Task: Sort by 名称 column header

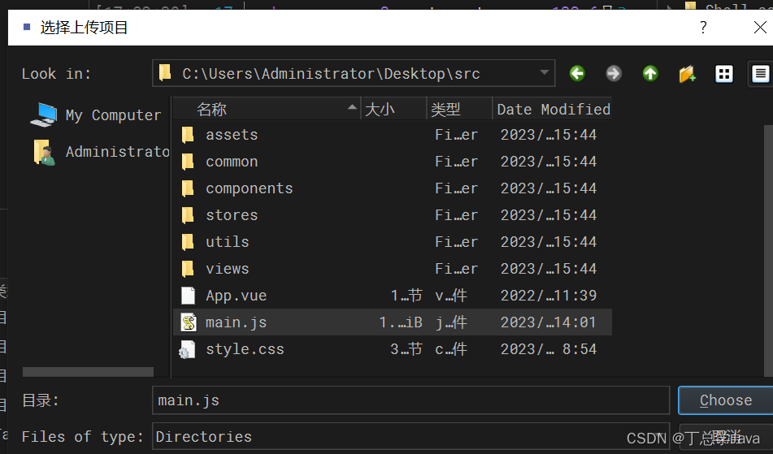Action: click(267, 109)
